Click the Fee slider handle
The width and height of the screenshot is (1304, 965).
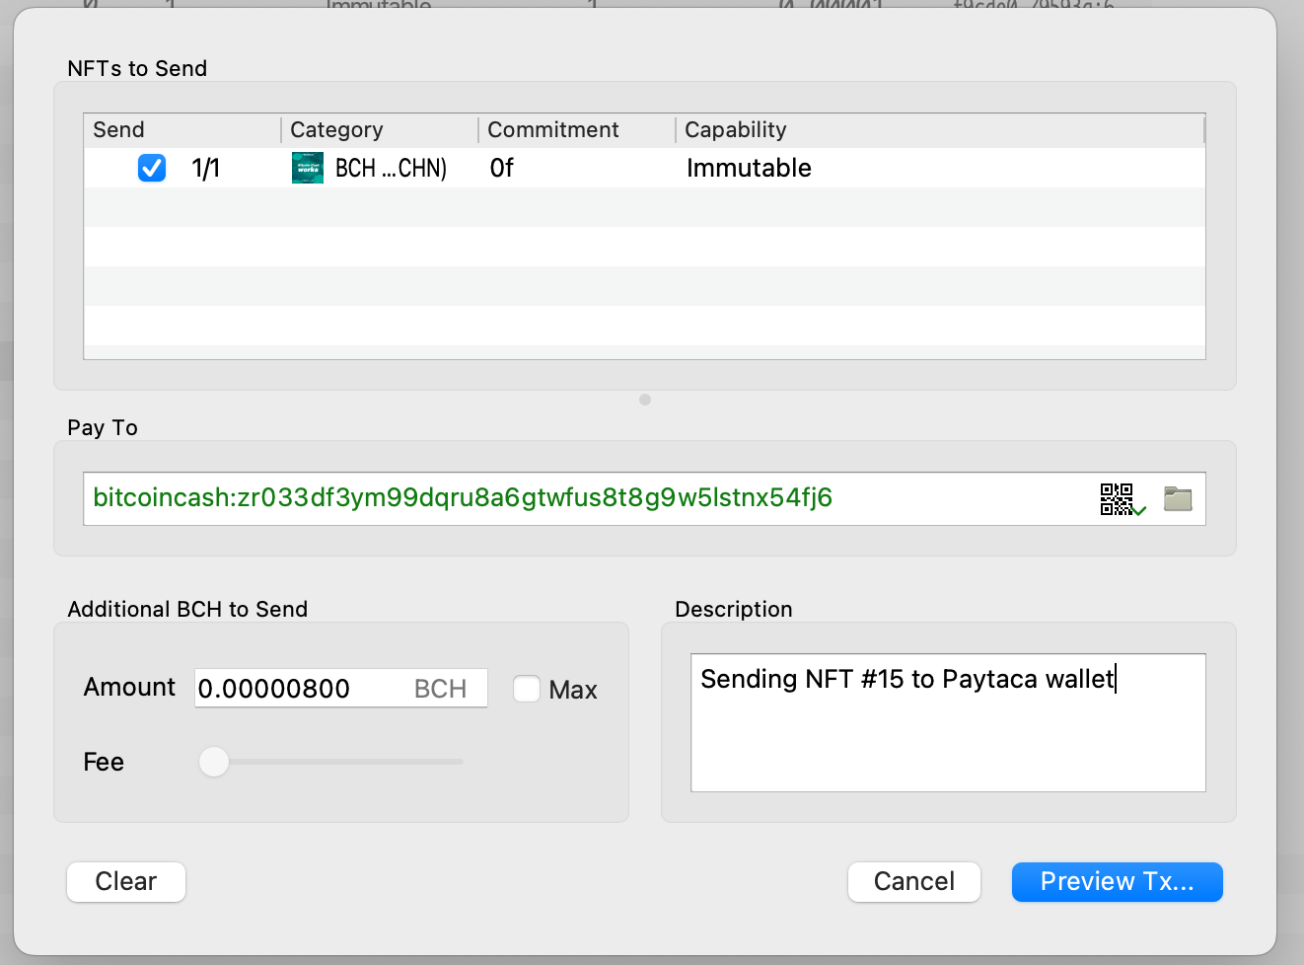click(x=214, y=762)
